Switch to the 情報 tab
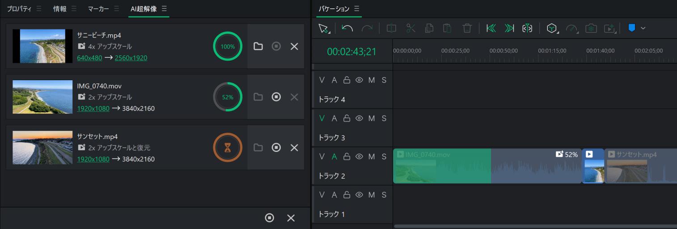The width and height of the screenshot is (677, 229). [x=59, y=9]
